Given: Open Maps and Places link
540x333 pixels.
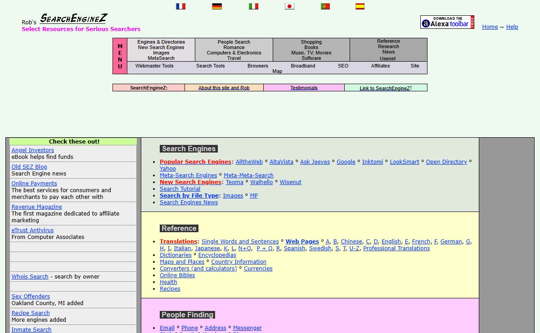Looking at the screenshot, I should (182, 262).
